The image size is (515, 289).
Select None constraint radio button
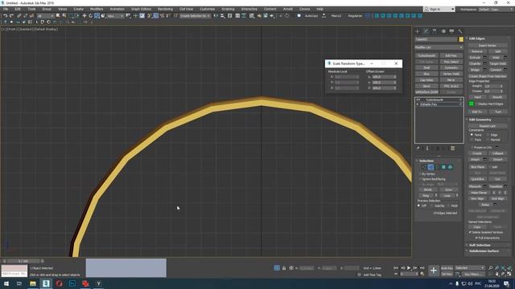click(472, 135)
